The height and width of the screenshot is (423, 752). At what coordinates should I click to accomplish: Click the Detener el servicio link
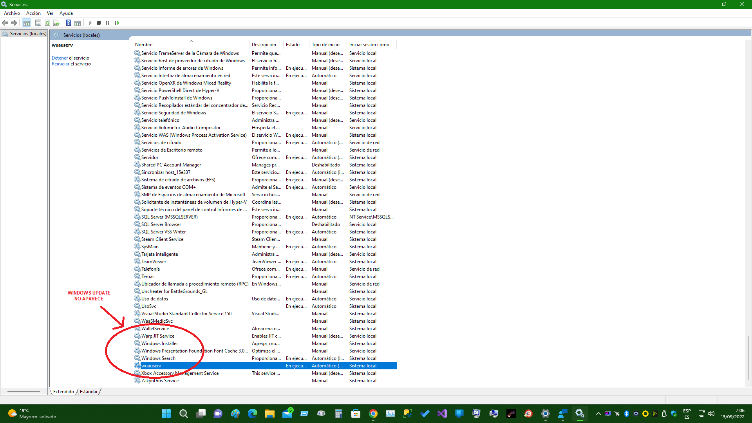point(60,58)
